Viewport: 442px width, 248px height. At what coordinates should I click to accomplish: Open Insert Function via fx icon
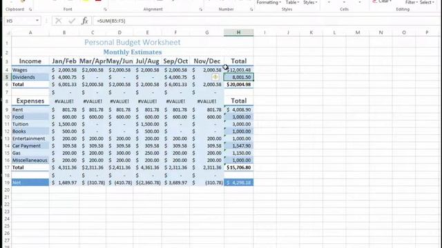click(x=84, y=21)
